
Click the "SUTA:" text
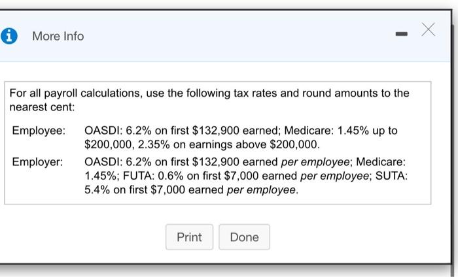tap(392, 176)
